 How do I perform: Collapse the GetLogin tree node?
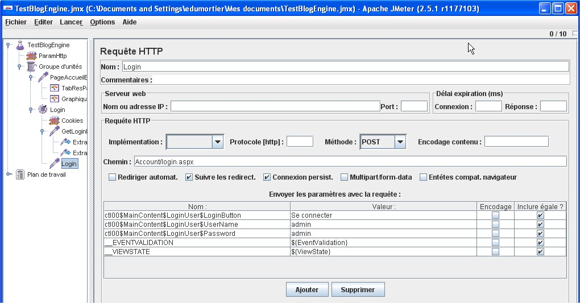[x=43, y=131]
